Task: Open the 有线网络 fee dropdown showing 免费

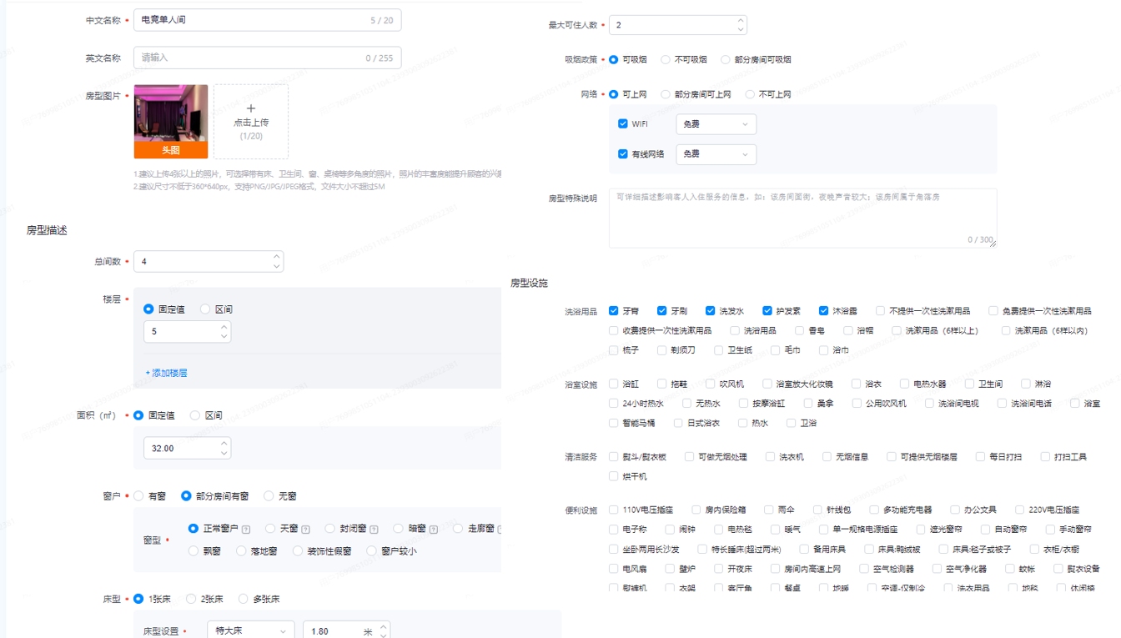Action: click(x=716, y=154)
